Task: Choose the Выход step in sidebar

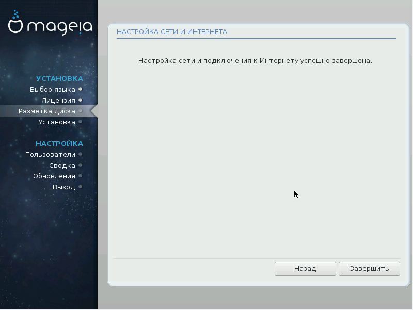Action: point(63,187)
